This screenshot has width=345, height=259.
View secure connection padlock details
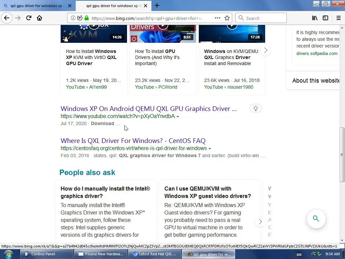(87, 18)
